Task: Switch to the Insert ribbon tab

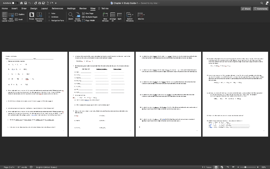Action: [x=15, y=8]
